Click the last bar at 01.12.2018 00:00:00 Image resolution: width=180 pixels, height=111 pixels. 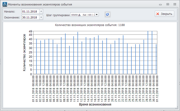point(156,59)
